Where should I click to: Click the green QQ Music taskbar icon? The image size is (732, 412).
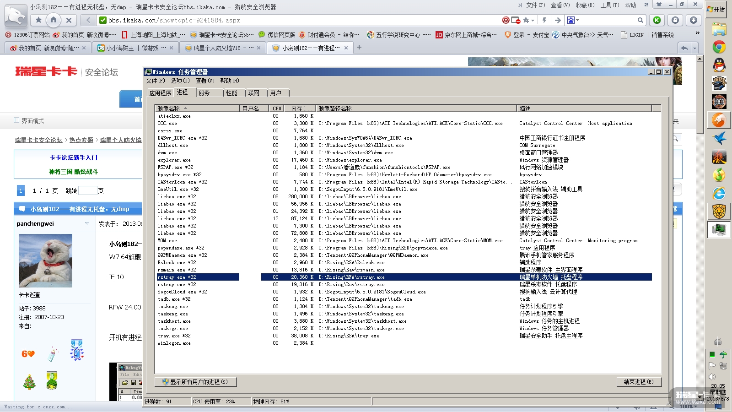pyautogui.click(x=719, y=175)
